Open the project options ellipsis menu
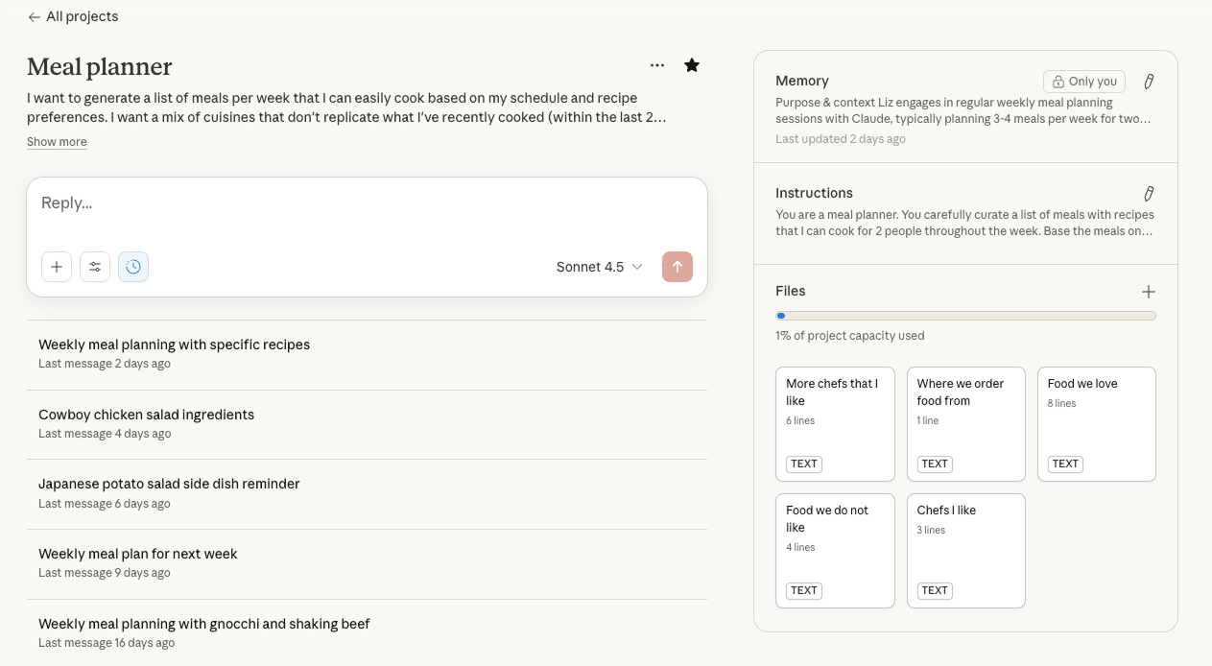 point(657,64)
